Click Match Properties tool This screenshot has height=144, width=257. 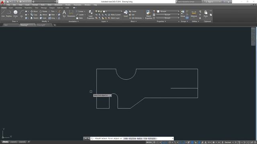pyautogui.click(x=149, y=14)
